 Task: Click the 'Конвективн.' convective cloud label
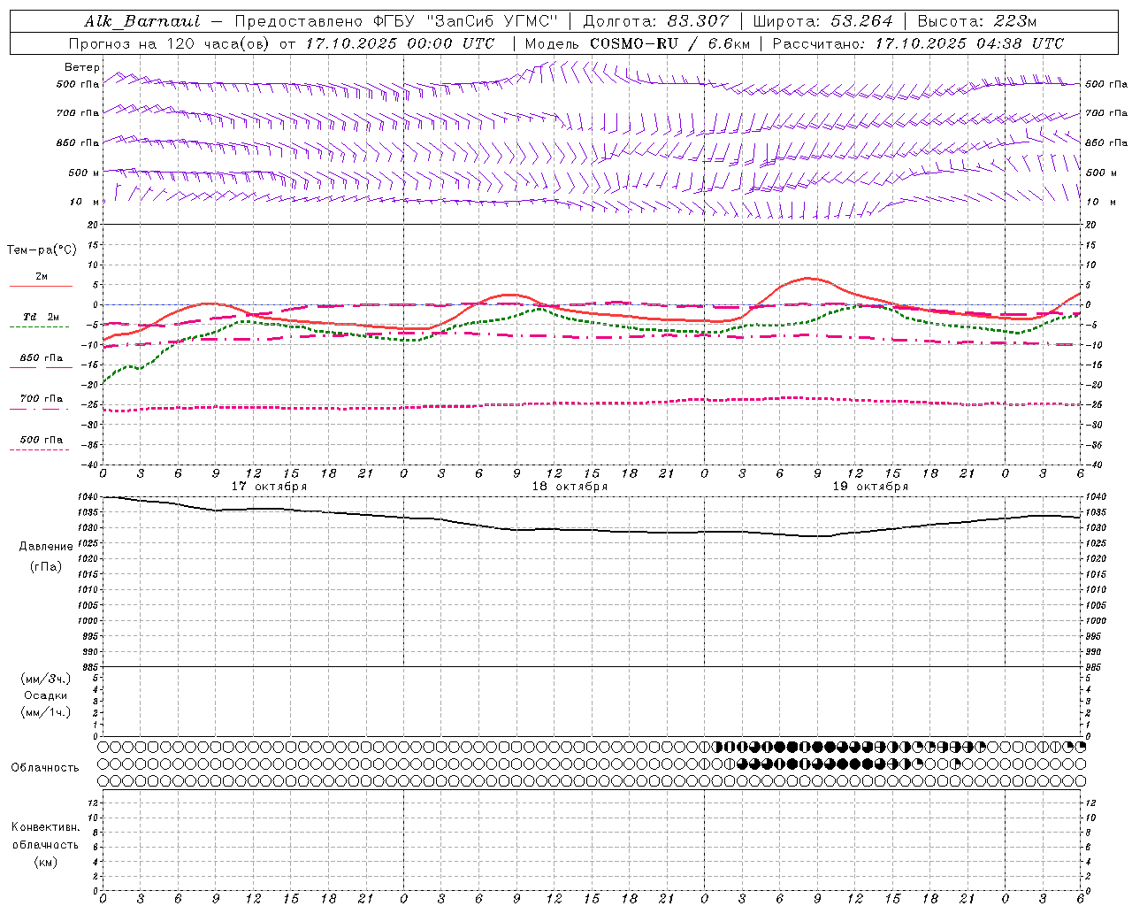(46, 827)
